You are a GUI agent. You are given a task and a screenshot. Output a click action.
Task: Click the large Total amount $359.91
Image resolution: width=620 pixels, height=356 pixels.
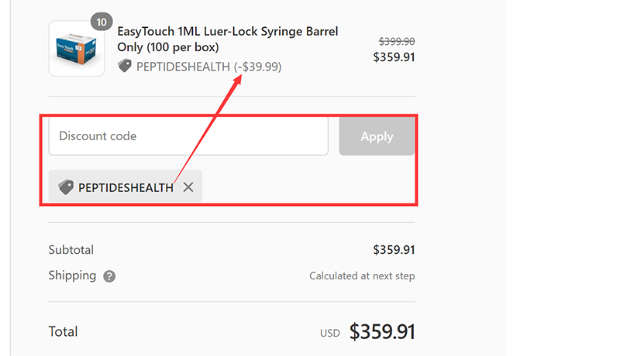pyautogui.click(x=382, y=331)
